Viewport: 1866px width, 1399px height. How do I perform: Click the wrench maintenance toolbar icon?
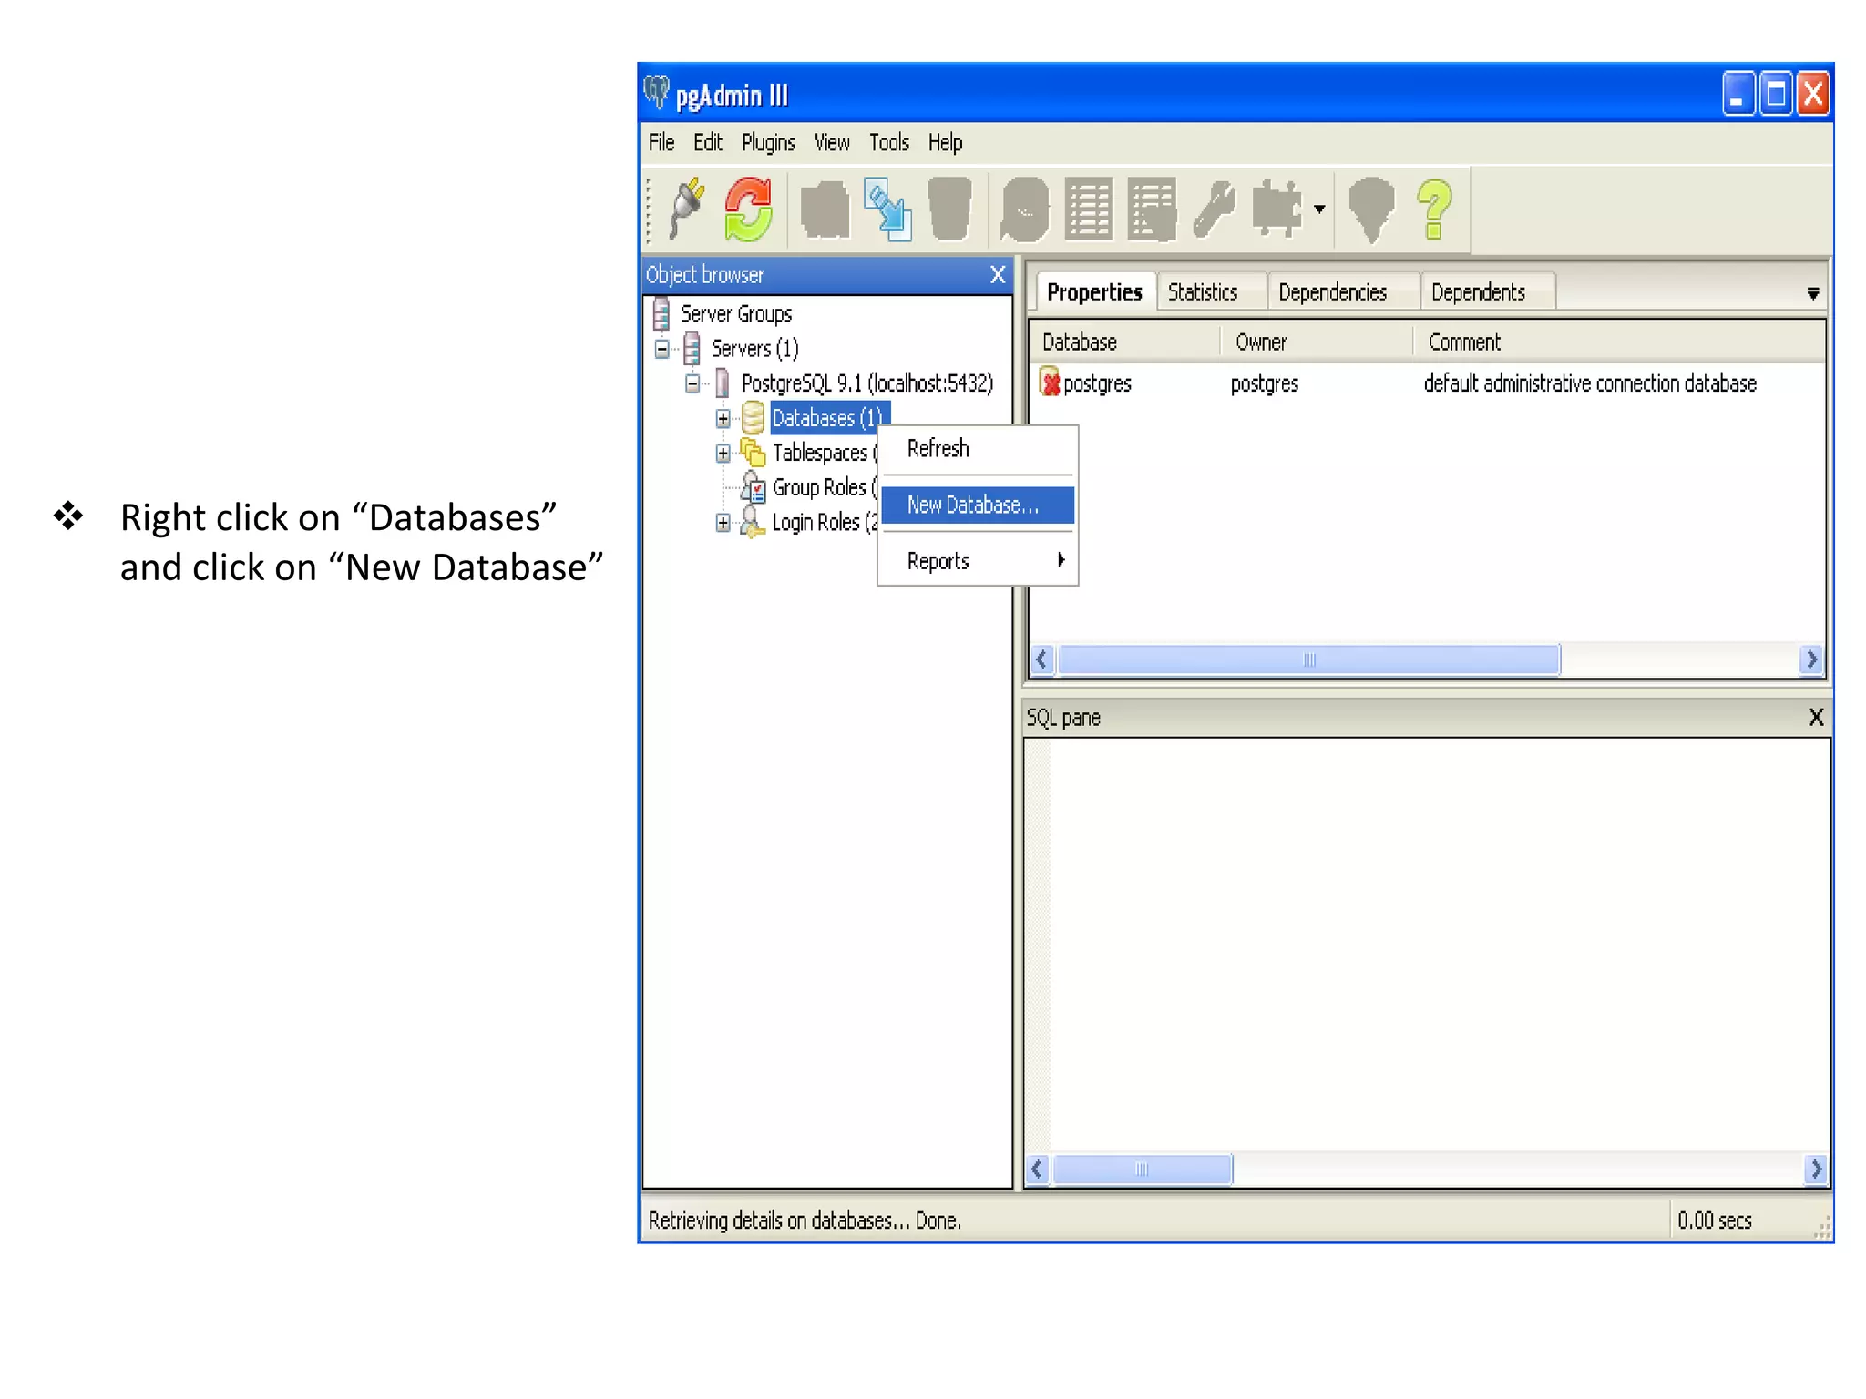(x=1215, y=209)
